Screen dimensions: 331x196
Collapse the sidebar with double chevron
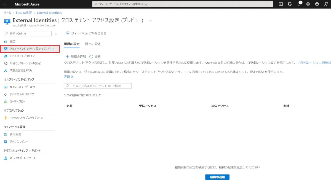tap(56, 34)
